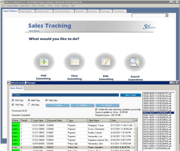Toggle the TIFF Files checkbox
Viewport: 180px width, 151px height.
pyautogui.click(x=13, y=105)
